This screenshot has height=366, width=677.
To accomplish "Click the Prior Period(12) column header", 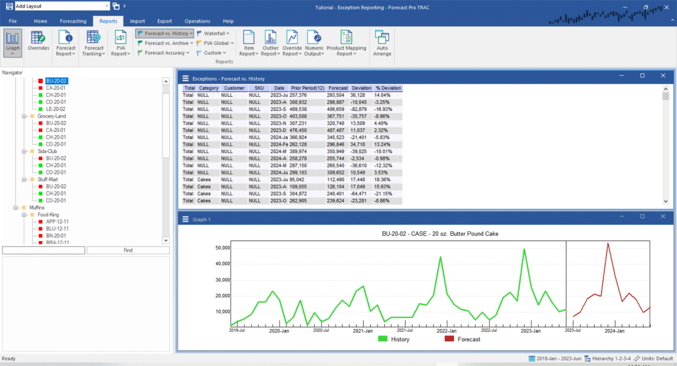I will 307,88.
